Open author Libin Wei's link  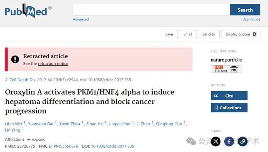click(13, 124)
